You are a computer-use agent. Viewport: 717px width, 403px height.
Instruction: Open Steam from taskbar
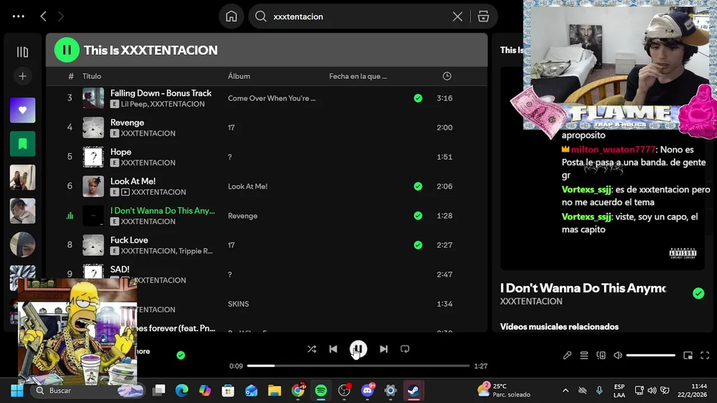pos(414,391)
